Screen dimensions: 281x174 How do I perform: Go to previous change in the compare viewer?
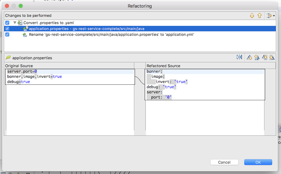coord(272,58)
